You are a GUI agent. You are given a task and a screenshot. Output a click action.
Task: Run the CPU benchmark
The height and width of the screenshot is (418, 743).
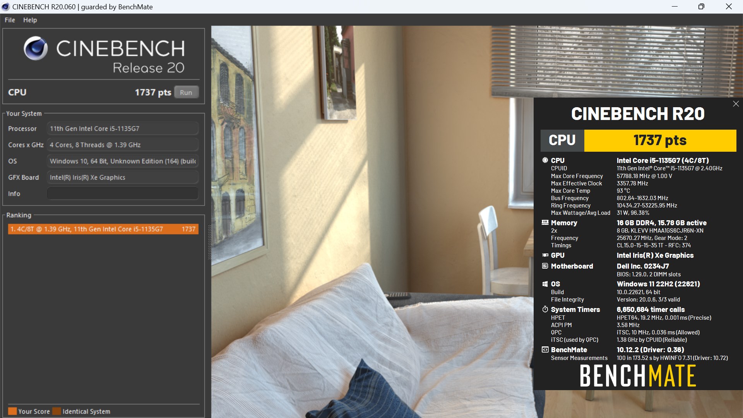(x=186, y=93)
